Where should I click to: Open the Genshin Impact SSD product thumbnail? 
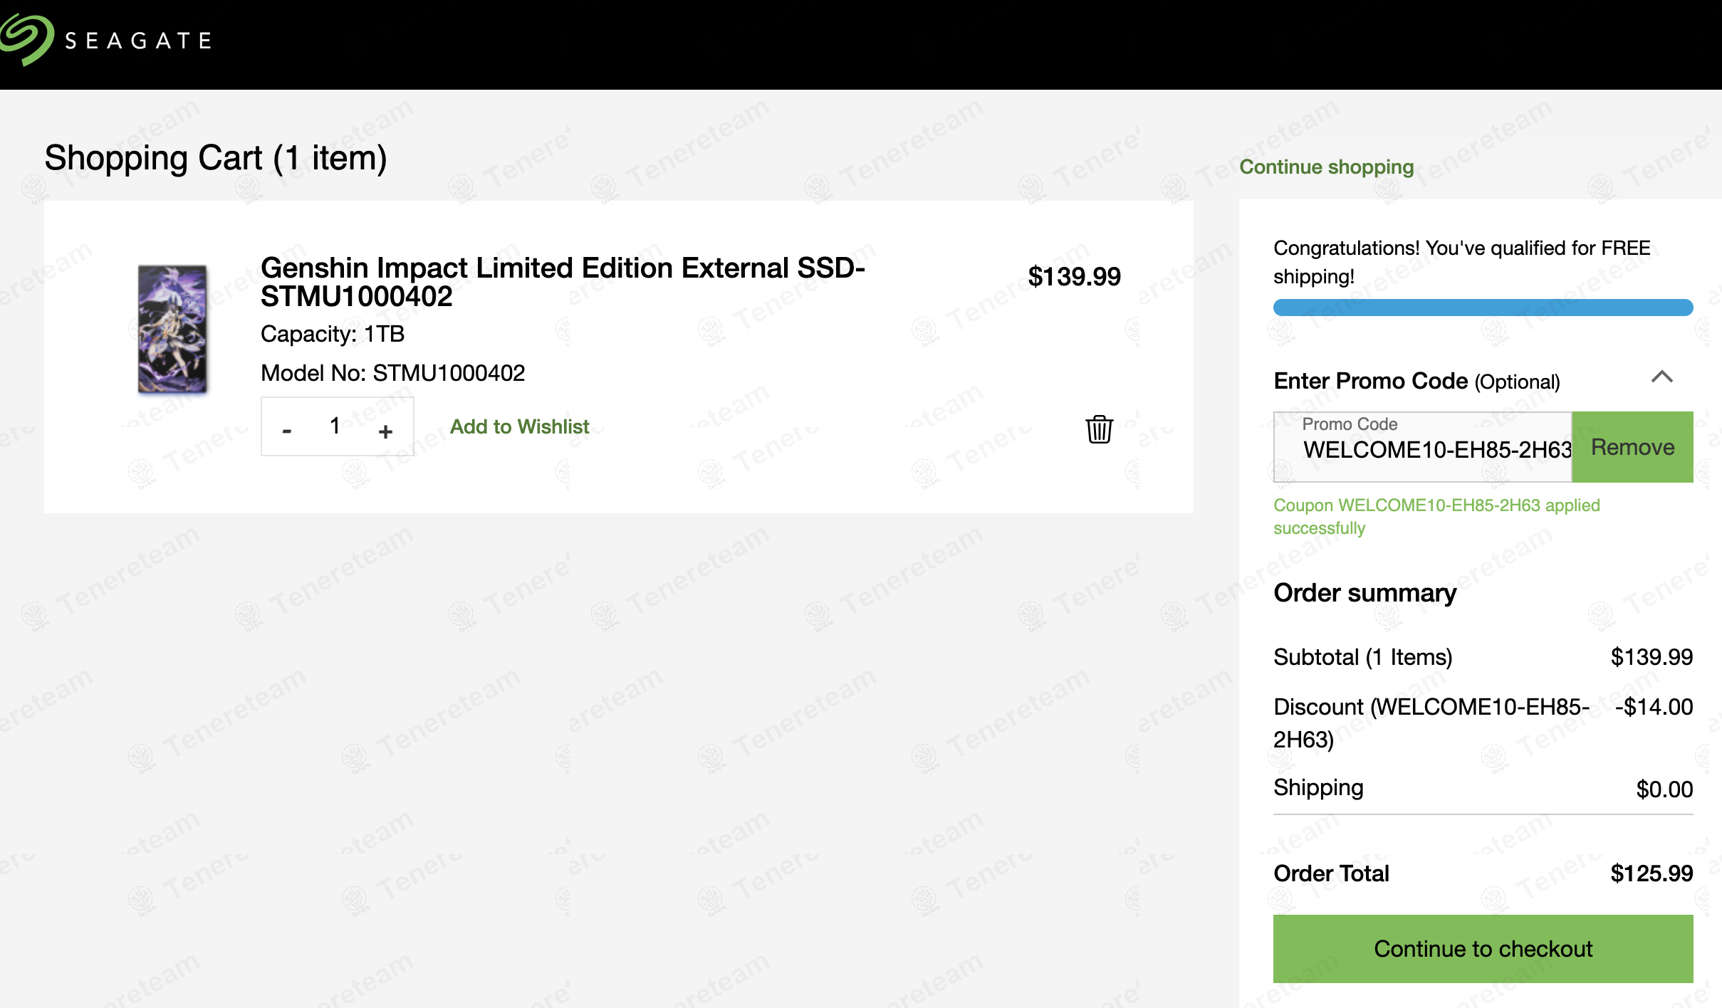point(172,328)
